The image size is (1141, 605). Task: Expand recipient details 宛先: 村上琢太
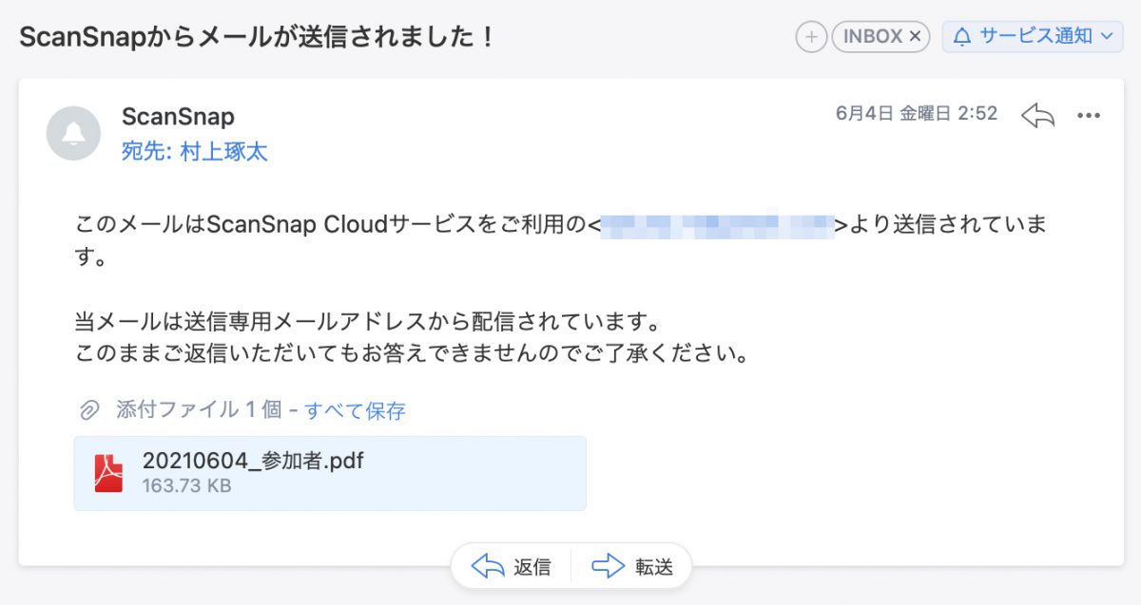(195, 151)
